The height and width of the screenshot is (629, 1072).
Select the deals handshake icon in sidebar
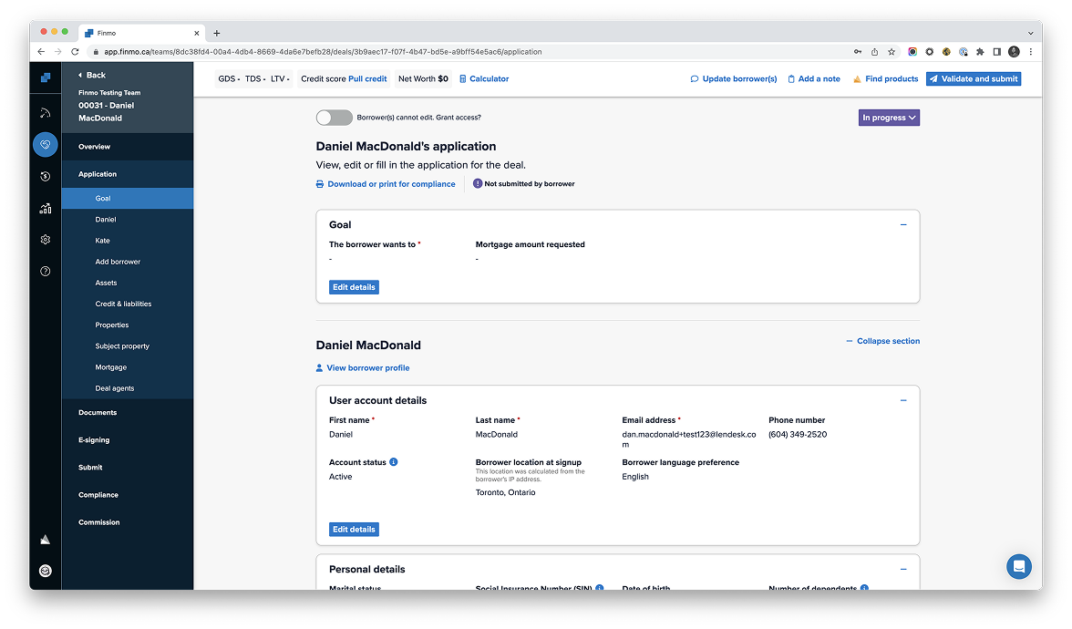coord(46,144)
